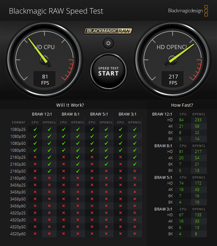Viewport: 217px width, 246px height.
Task: Click the 4320p50 BRAW 5:1 CPU red cross
Action: [92, 227]
